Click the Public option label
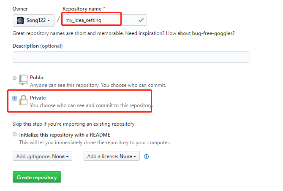Image resolution: width=283 pixels, height=191 pixels. coord(37,78)
